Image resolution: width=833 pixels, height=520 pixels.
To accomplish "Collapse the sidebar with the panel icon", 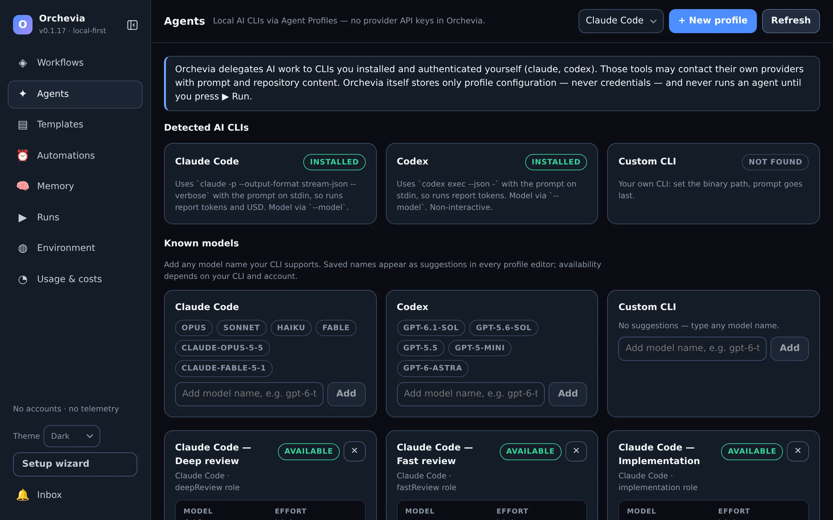I will (x=132, y=25).
